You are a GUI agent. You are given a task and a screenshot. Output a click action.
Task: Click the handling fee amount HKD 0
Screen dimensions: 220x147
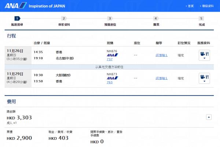point(97,142)
